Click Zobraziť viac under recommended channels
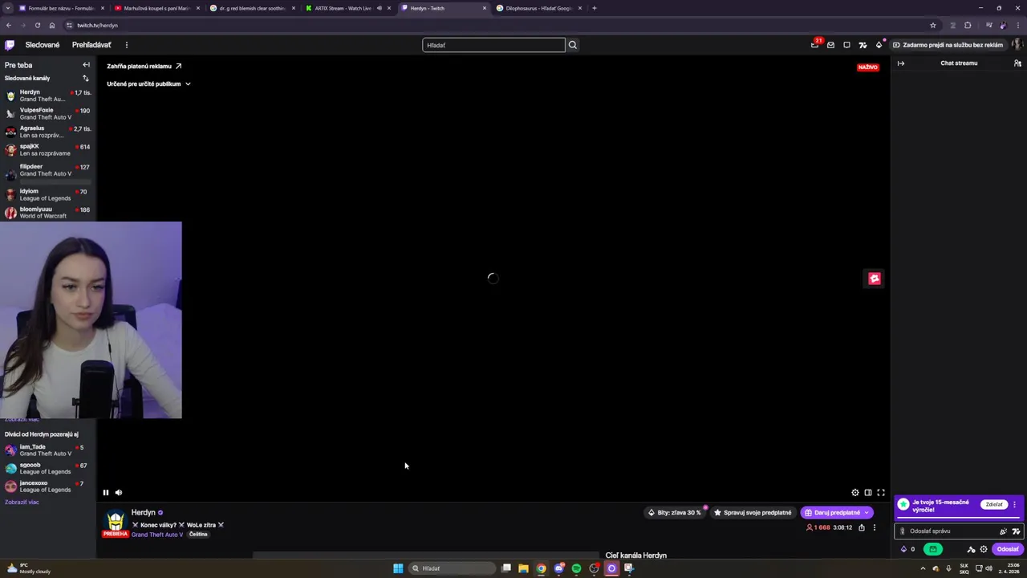 (22, 503)
